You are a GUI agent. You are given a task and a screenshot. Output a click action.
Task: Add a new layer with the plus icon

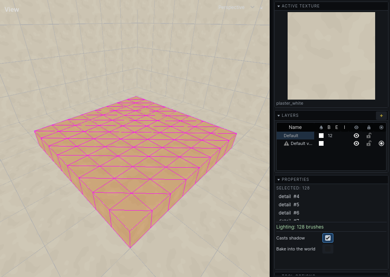(381, 115)
